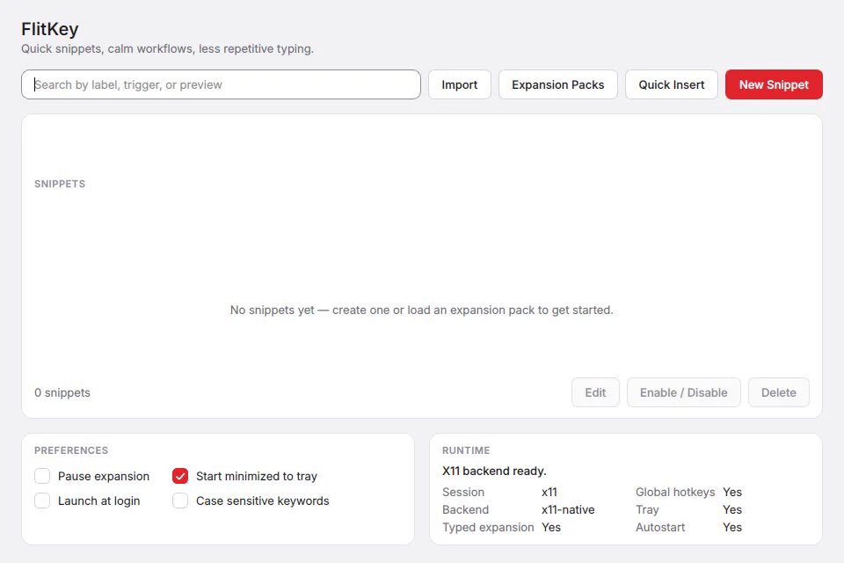Click the RUNTIME section heading

[466, 450]
